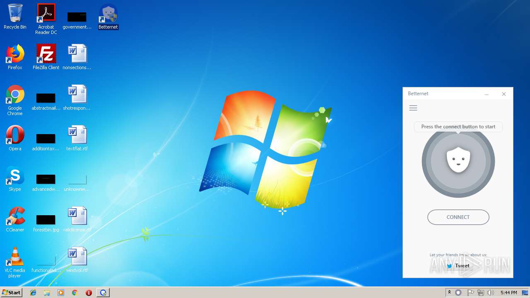Launch Acrobat Reader DC shortcut
The width and height of the screenshot is (530, 298).
click(x=46, y=19)
